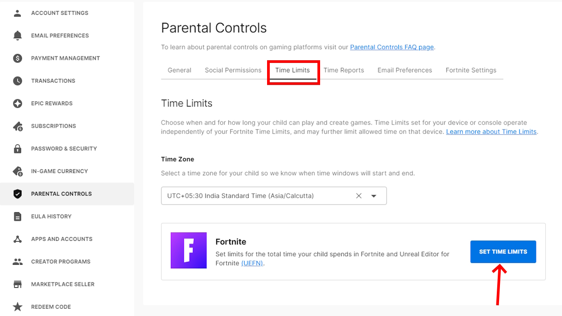Open the Parental Controls FAQ page link
Image resolution: width=562 pixels, height=316 pixels.
[x=392, y=47]
